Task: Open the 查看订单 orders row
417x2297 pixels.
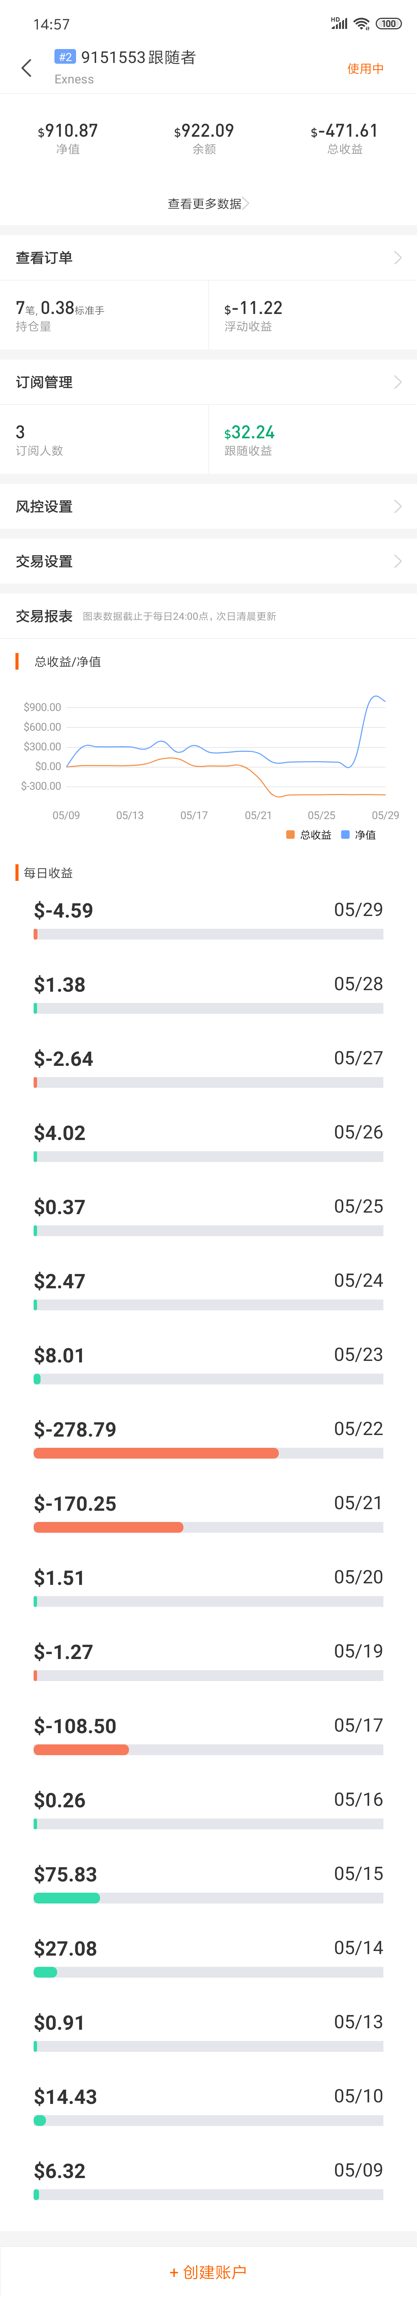Action: [x=208, y=258]
